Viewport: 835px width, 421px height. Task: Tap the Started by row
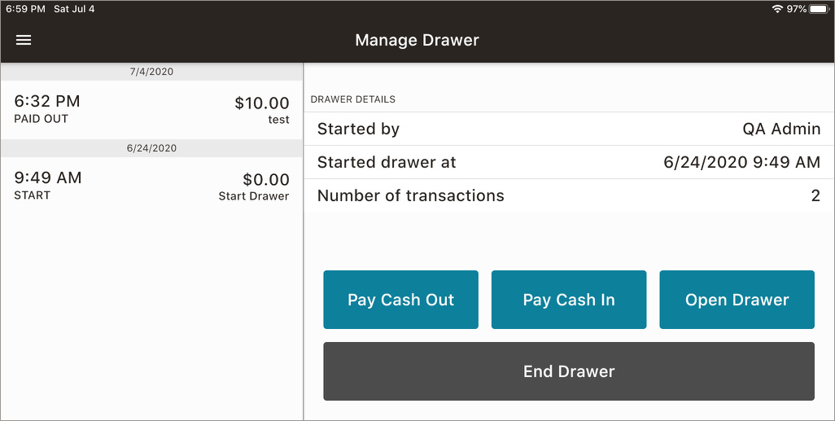tap(569, 129)
